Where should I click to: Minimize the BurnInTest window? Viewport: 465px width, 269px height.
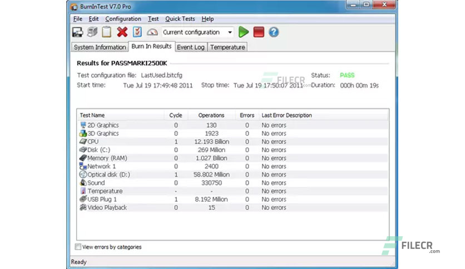tap(353, 5)
